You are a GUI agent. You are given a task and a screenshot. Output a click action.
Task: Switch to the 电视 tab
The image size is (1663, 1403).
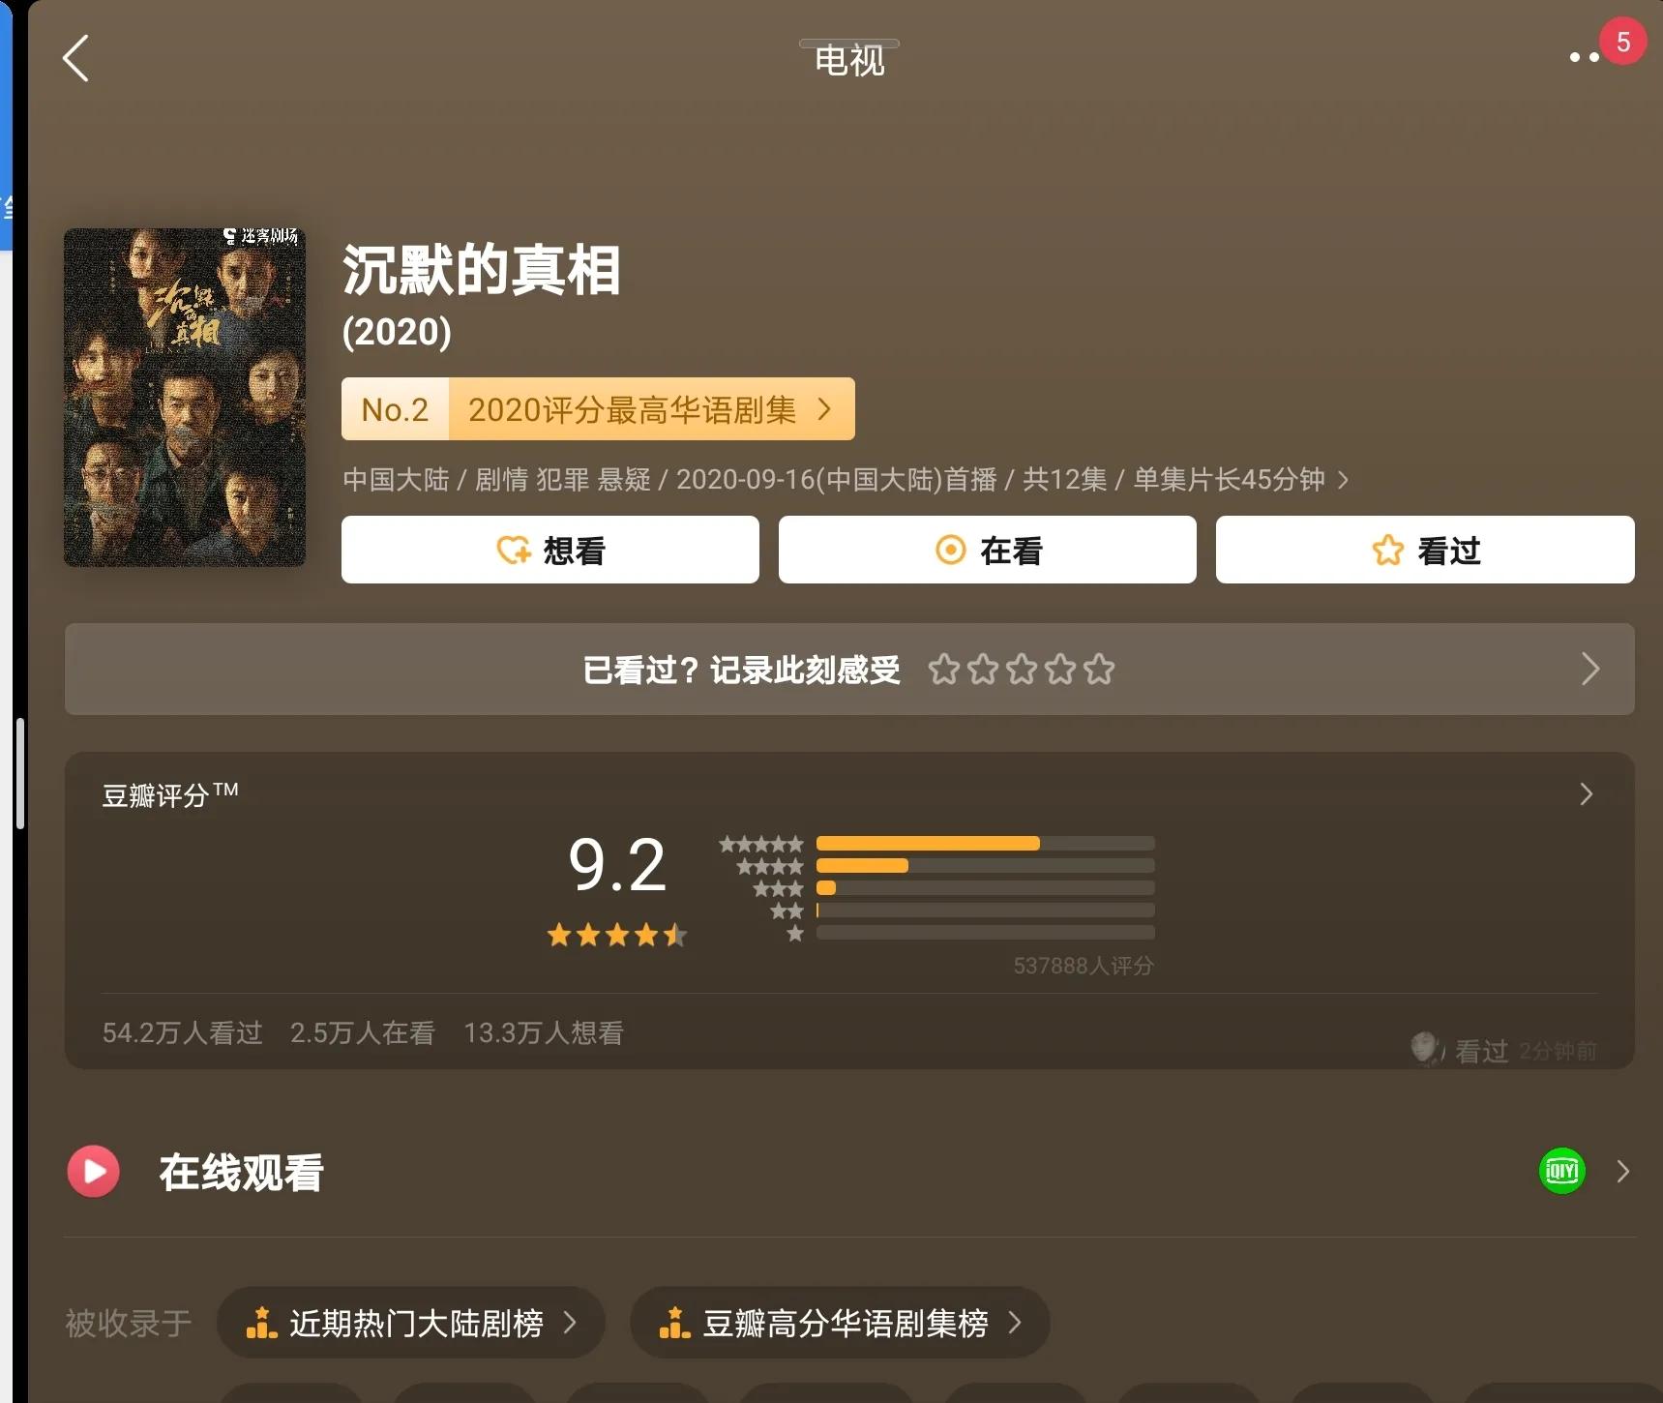coord(848,60)
